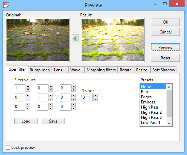Image resolution: width=187 pixels, height=155 pixels.
Task: Enable the Lock preview checkbox
Action: tap(8, 147)
